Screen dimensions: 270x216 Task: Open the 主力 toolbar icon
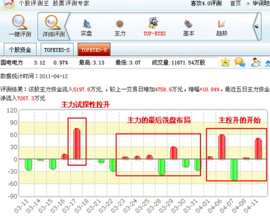coord(120,24)
